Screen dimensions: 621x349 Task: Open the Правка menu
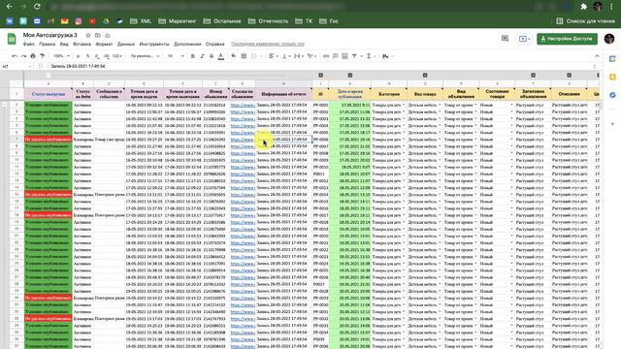(x=48, y=44)
